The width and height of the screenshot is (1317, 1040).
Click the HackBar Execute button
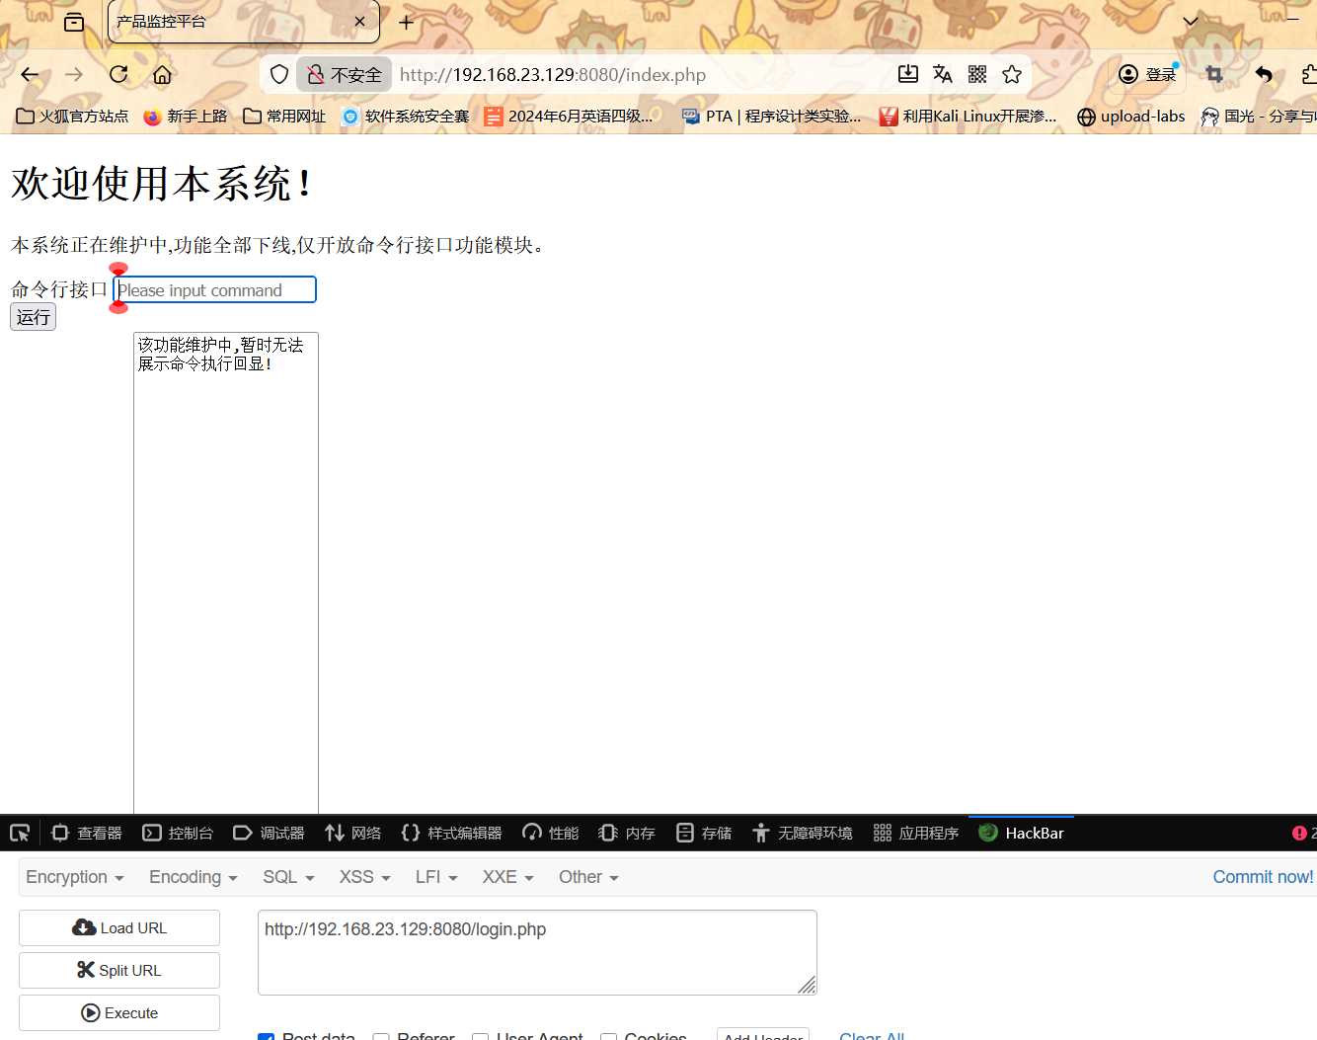[x=119, y=1012]
